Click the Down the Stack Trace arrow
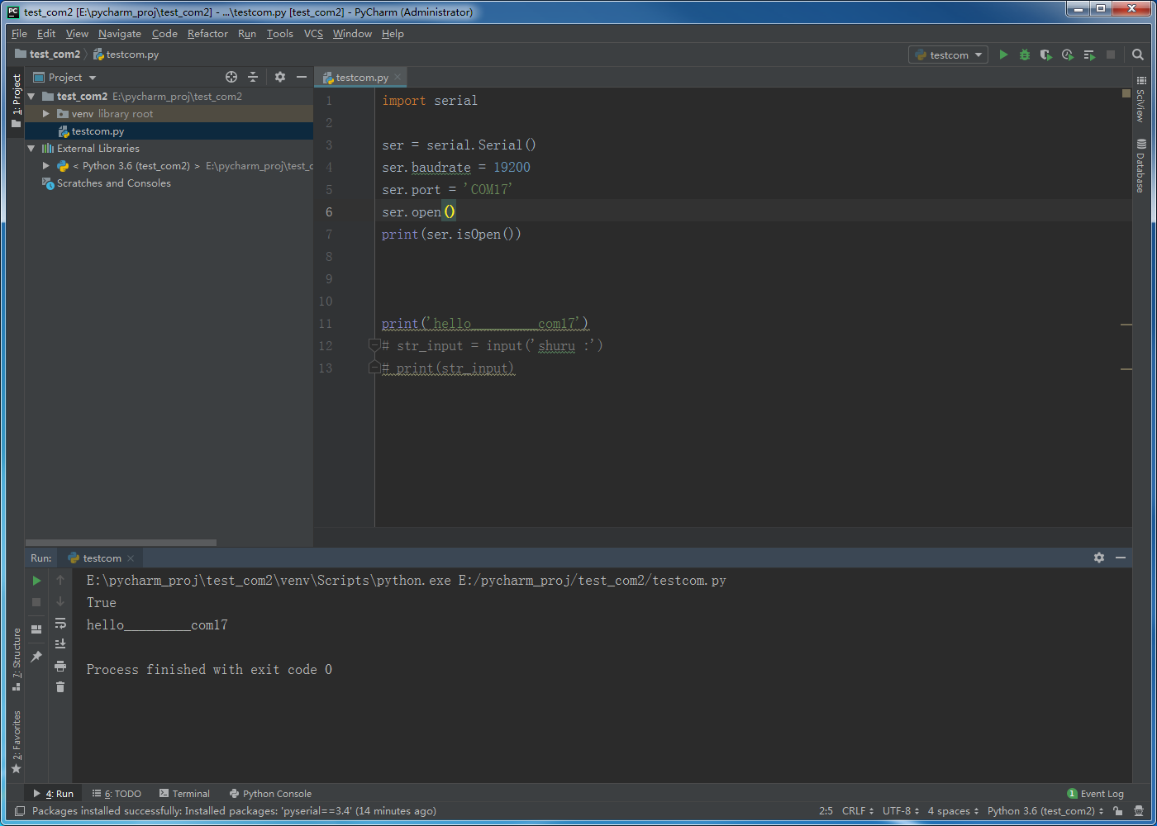The image size is (1157, 826). pyautogui.click(x=60, y=601)
